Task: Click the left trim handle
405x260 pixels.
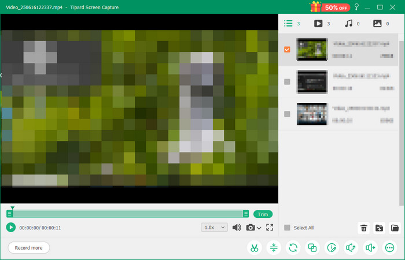Action: pyautogui.click(x=9, y=214)
